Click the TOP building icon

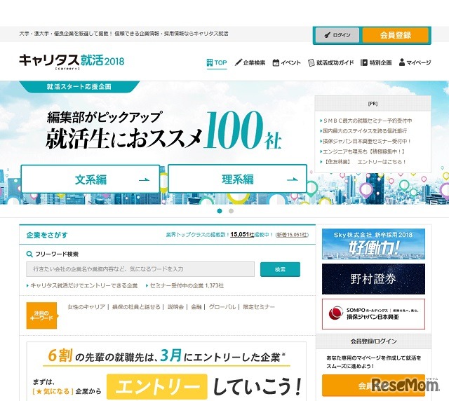click(x=210, y=62)
